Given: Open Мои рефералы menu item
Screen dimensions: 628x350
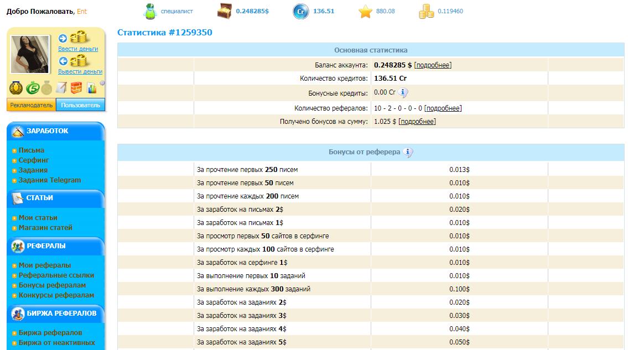Looking at the screenshot, I should coord(44,265).
